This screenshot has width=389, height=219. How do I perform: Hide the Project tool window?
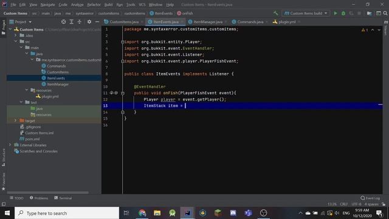pyautogui.click(x=97, y=22)
